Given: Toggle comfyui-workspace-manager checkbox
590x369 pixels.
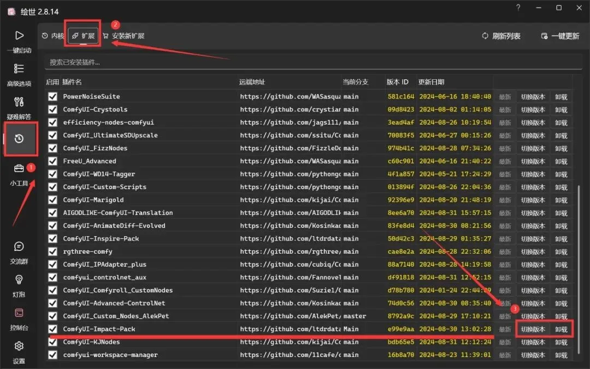Looking at the screenshot, I should click(x=52, y=355).
